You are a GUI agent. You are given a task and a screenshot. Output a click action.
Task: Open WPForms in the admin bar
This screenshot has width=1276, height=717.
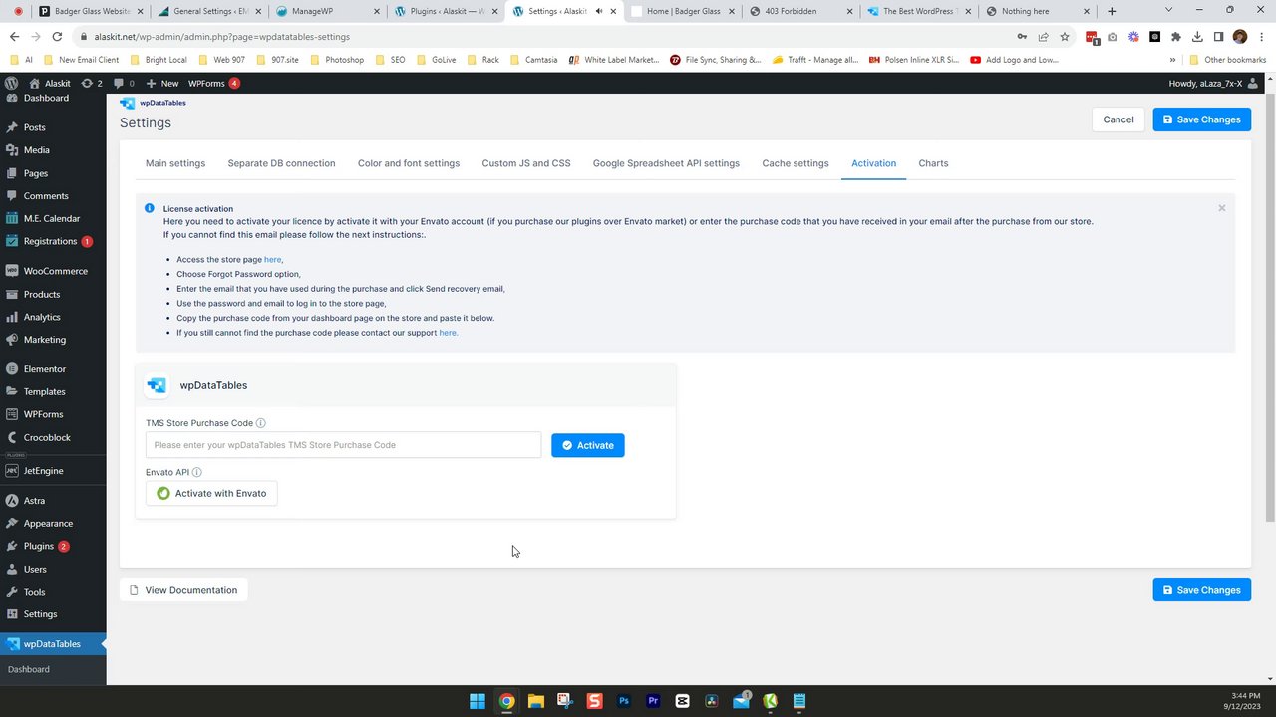click(214, 84)
